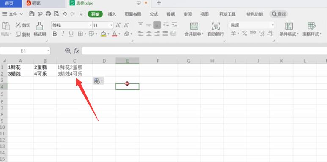Toggle italic formatting
This screenshot has height=162, width=327.
63,34
